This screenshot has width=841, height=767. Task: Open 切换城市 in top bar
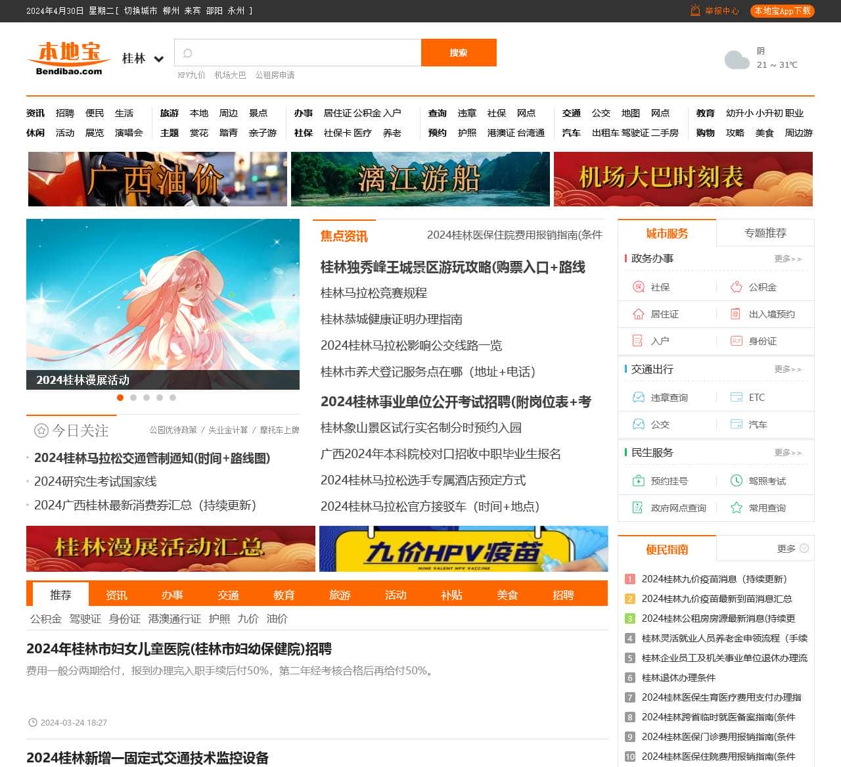click(141, 11)
